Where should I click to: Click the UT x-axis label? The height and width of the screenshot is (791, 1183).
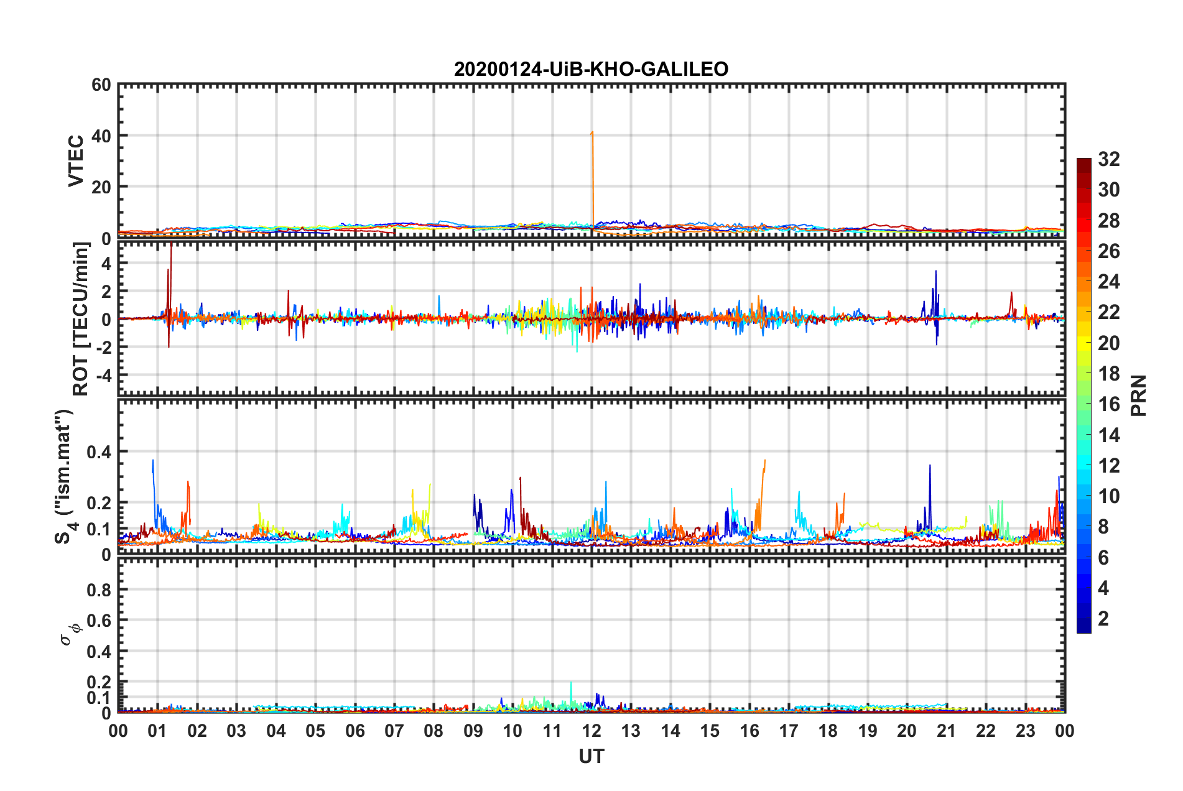(591, 756)
